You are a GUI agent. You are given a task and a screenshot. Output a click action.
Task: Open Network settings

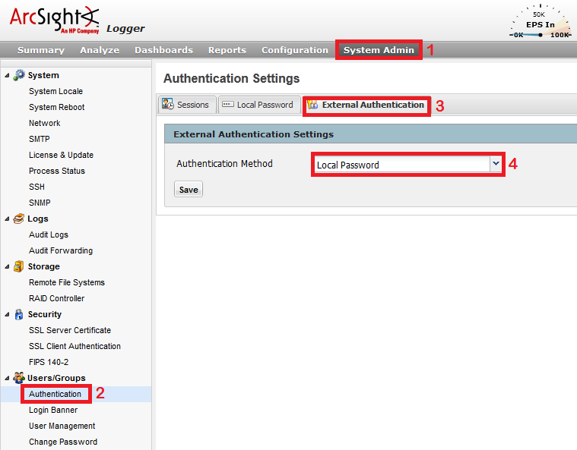point(45,123)
